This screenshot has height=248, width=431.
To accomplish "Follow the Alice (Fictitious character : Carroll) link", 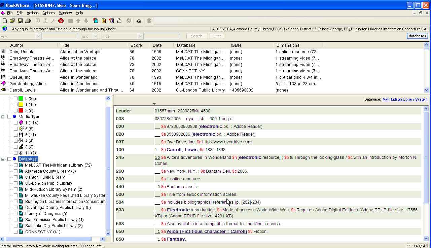I will 207,231.
